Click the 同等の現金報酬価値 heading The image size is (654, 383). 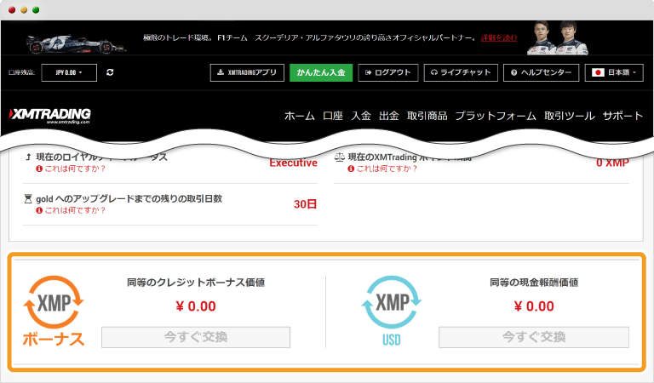(x=534, y=283)
